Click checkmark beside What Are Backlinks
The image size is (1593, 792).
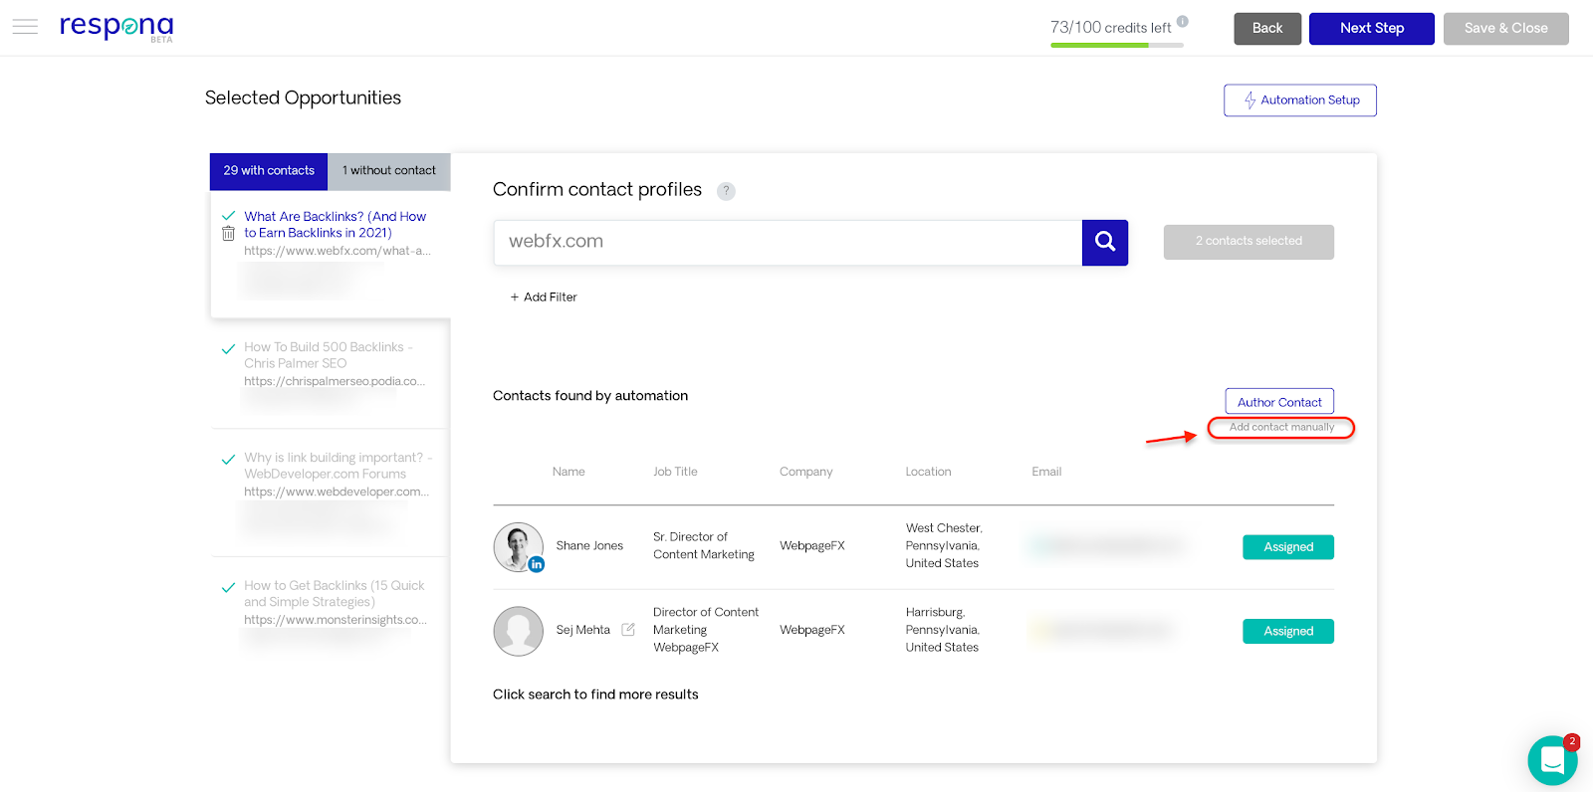(228, 216)
